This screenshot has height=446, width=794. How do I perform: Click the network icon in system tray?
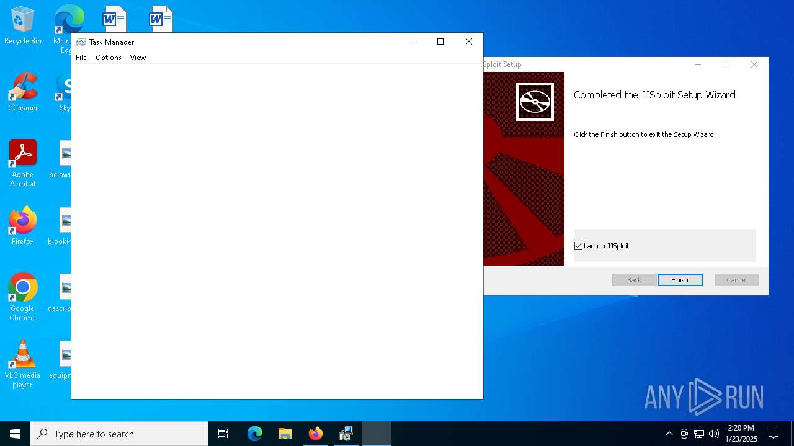click(x=699, y=434)
